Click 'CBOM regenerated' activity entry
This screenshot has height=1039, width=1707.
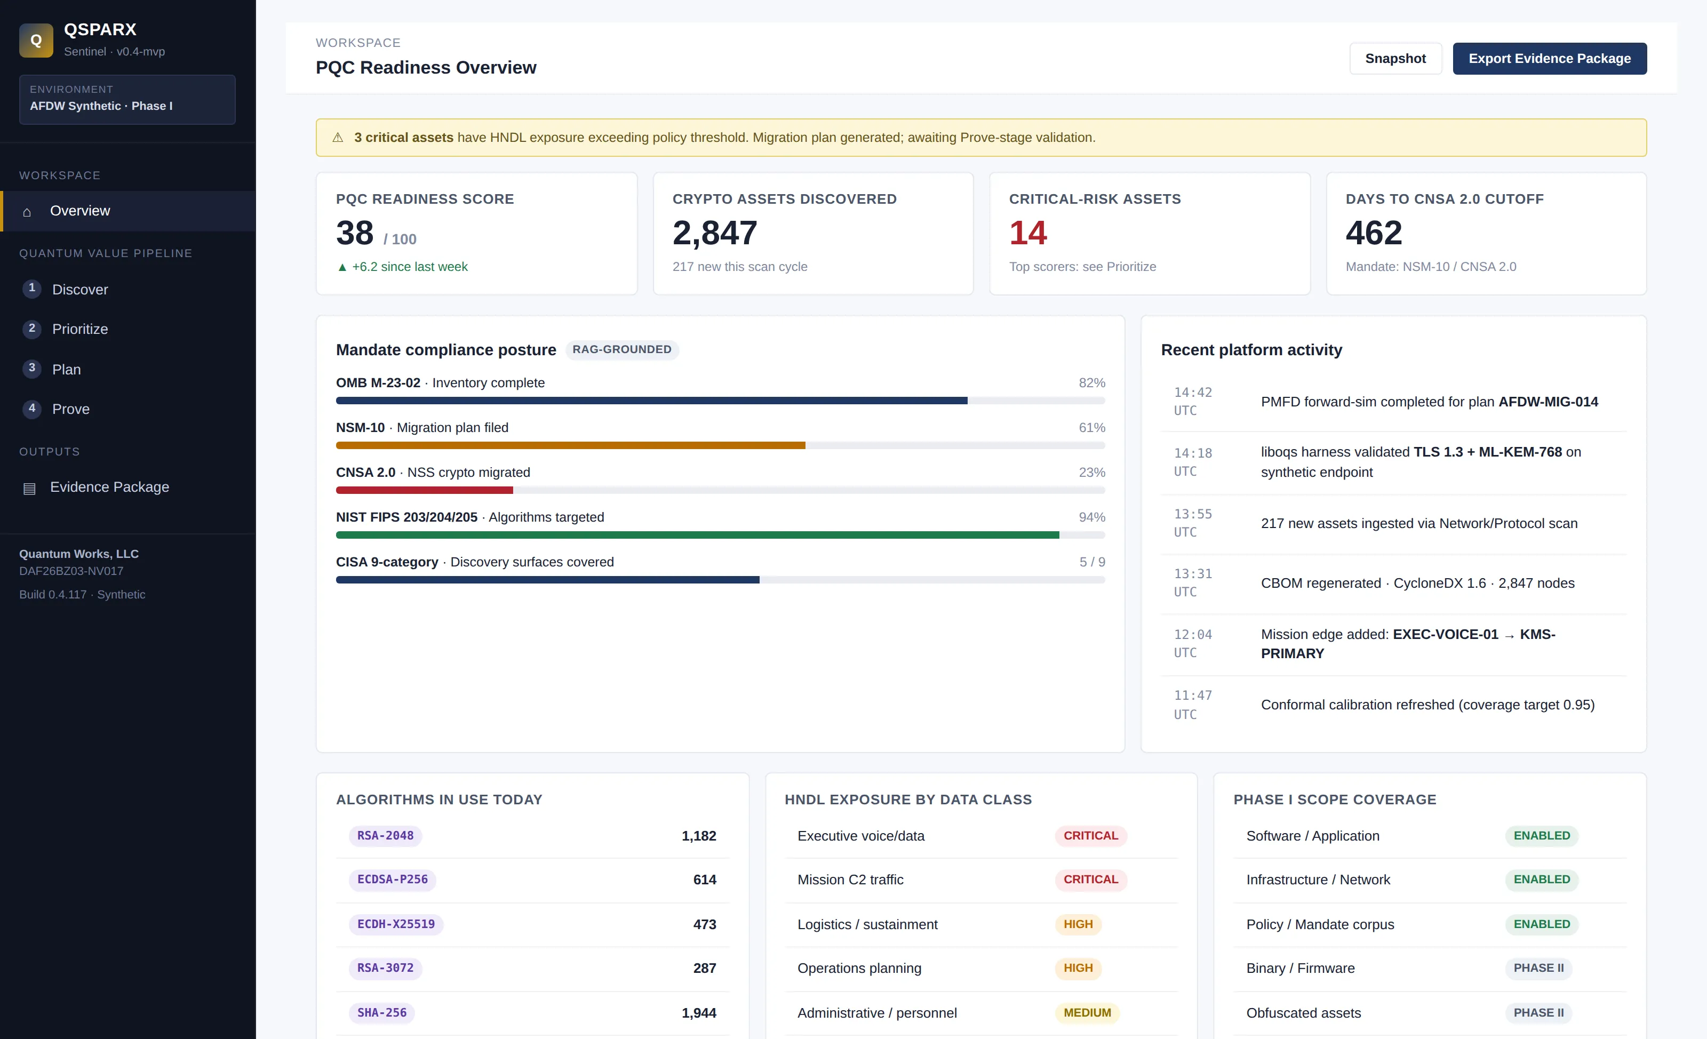(1394, 583)
